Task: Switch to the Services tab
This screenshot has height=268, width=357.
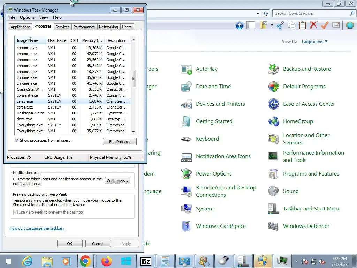Action: 62,27
